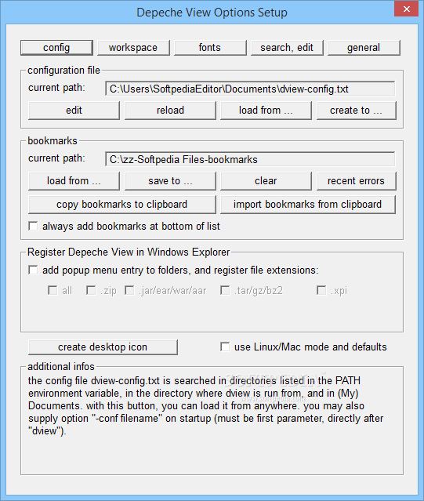
Task: Open the search, edit tab
Action: pyautogui.click(x=287, y=48)
